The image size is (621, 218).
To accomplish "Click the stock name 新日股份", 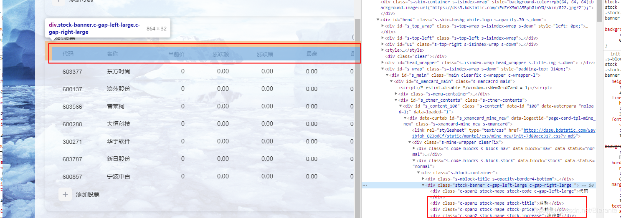I will point(119,159).
